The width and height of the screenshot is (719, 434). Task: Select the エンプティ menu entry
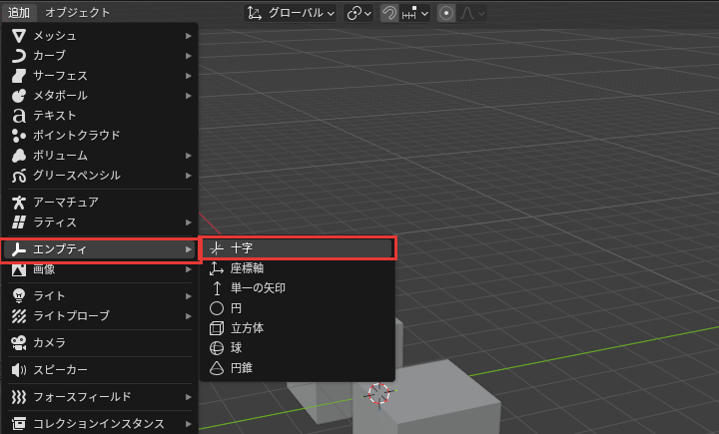pyautogui.click(x=100, y=249)
